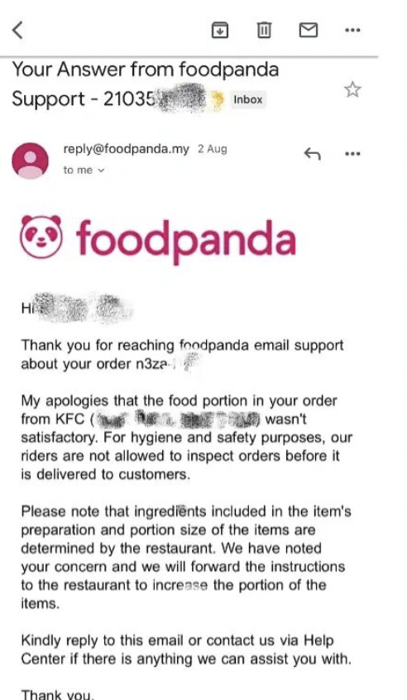Tap the '2 Aug' date stamp
Screen dimensions: 407x700
click(x=213, y=149)
